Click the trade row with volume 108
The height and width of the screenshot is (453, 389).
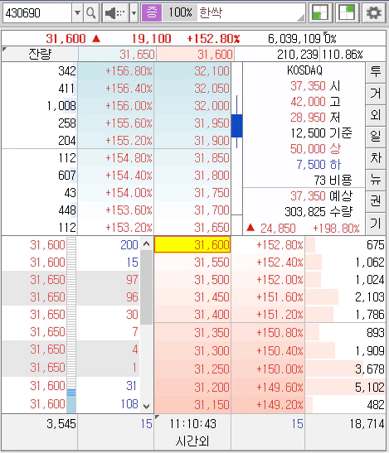pos(71,404)
